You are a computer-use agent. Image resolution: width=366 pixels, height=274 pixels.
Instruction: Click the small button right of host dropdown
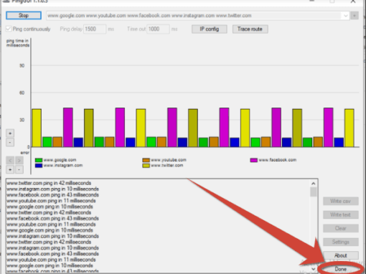tap(355, 16)
